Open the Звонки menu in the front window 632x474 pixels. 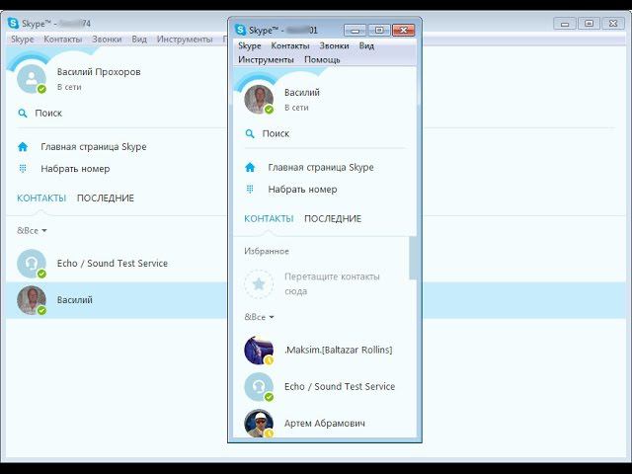[334, 46]
